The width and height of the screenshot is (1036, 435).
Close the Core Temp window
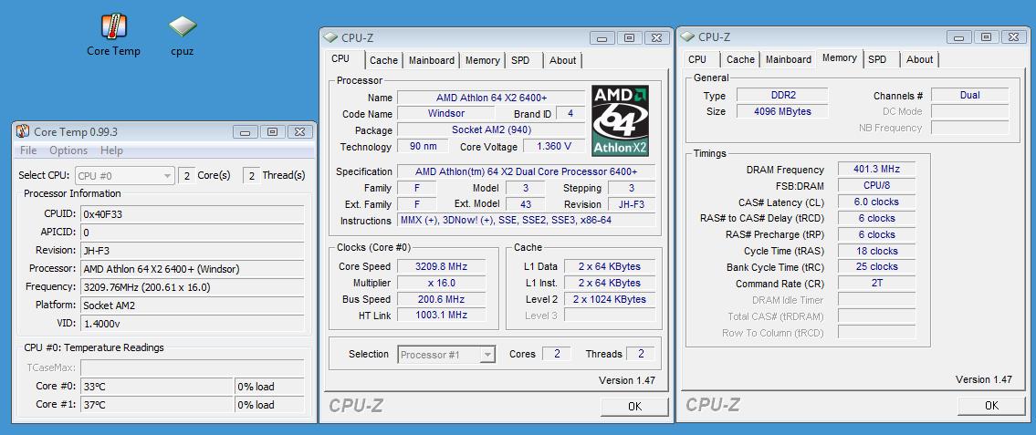pyautogui.click(x=300, y=132)
